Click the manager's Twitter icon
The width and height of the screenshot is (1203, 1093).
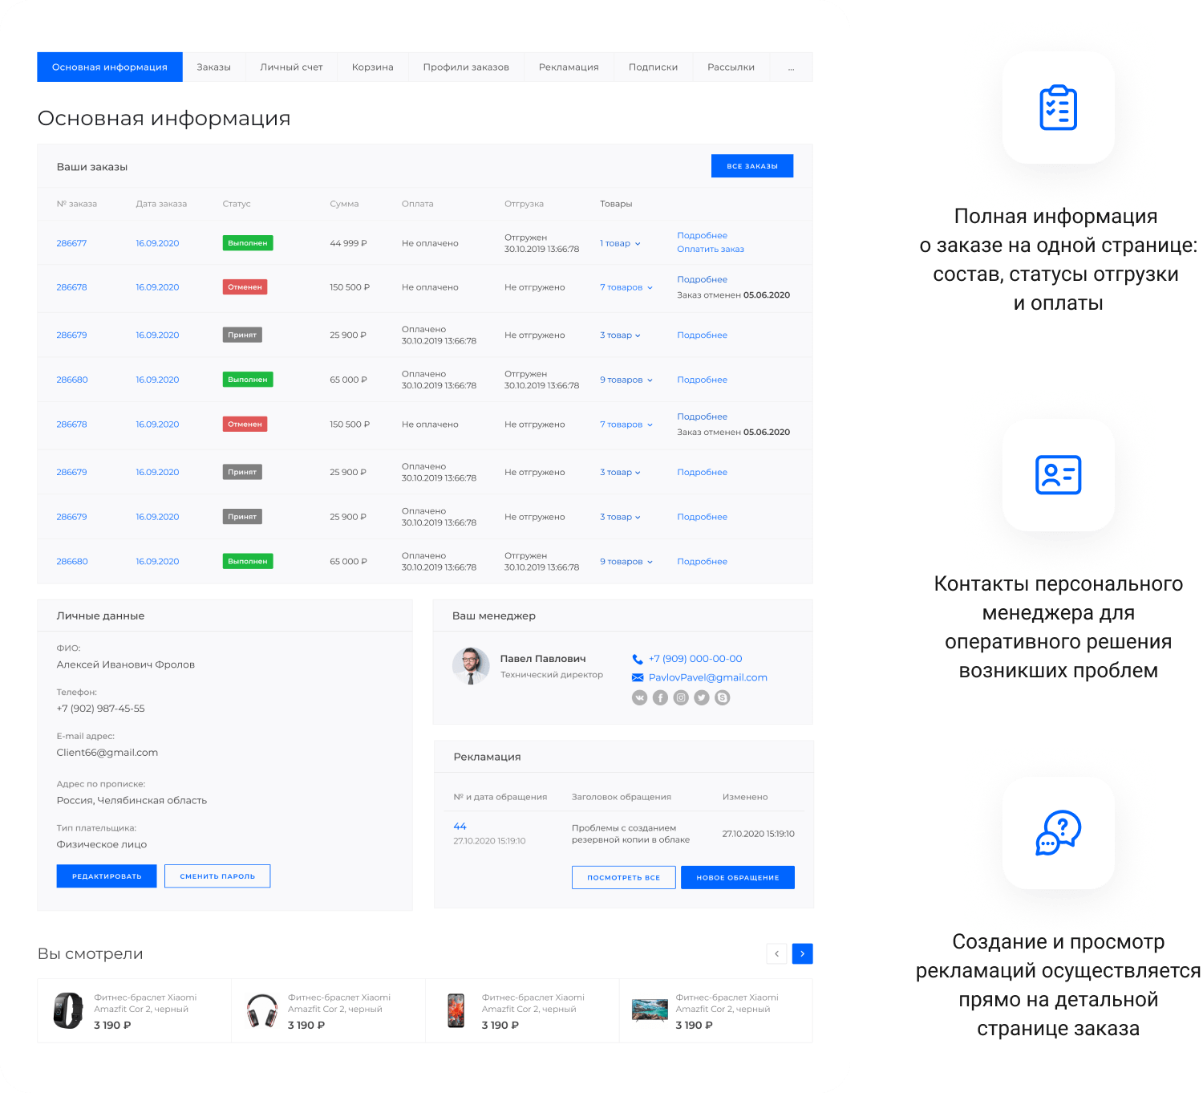pyautogui.click(x=702, y=698)
